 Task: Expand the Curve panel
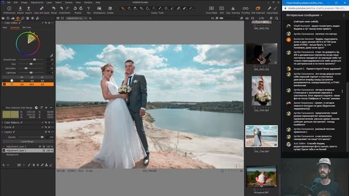pyautogui.click(x=2, y=127)
